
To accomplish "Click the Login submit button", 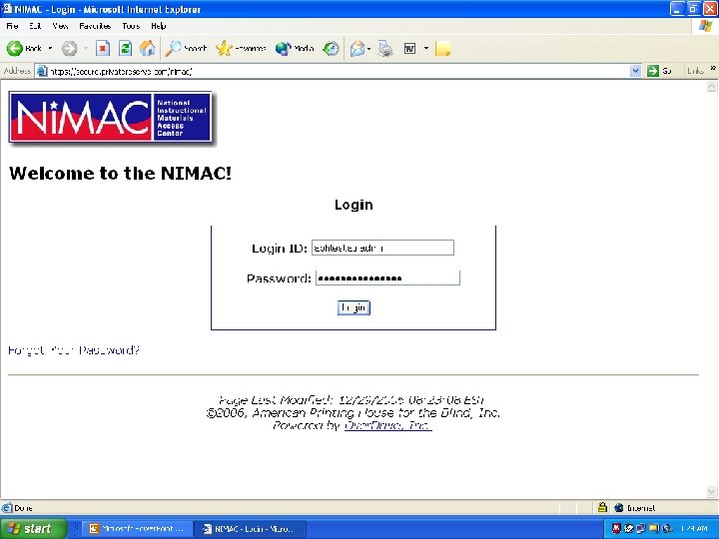I will click(354, 307).
